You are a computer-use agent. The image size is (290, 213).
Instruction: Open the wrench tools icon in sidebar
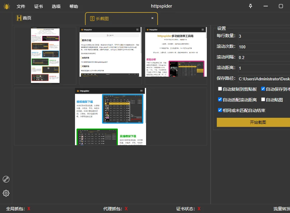(x=6, y=179)
